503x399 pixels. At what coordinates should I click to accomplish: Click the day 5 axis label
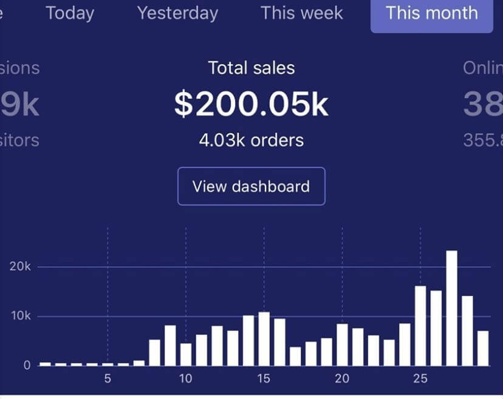click(108, 378)
